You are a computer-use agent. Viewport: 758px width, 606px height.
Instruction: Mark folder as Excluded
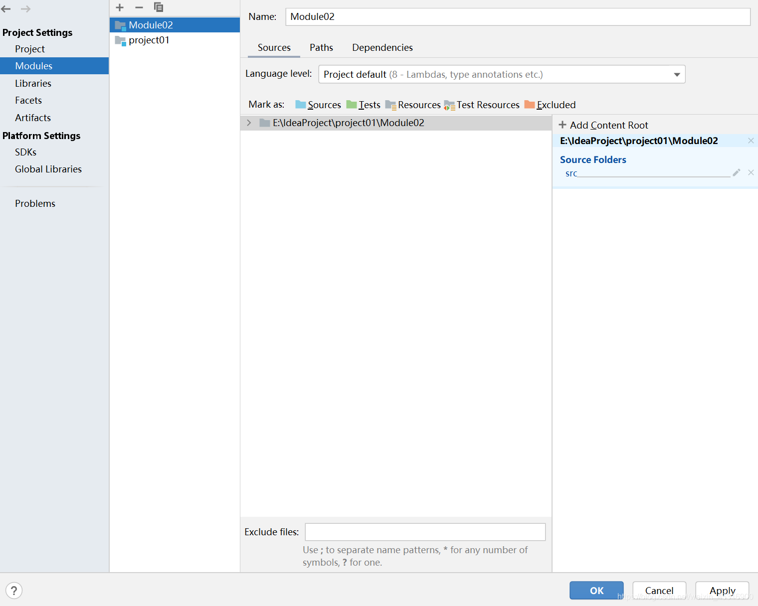click(550, 105)
